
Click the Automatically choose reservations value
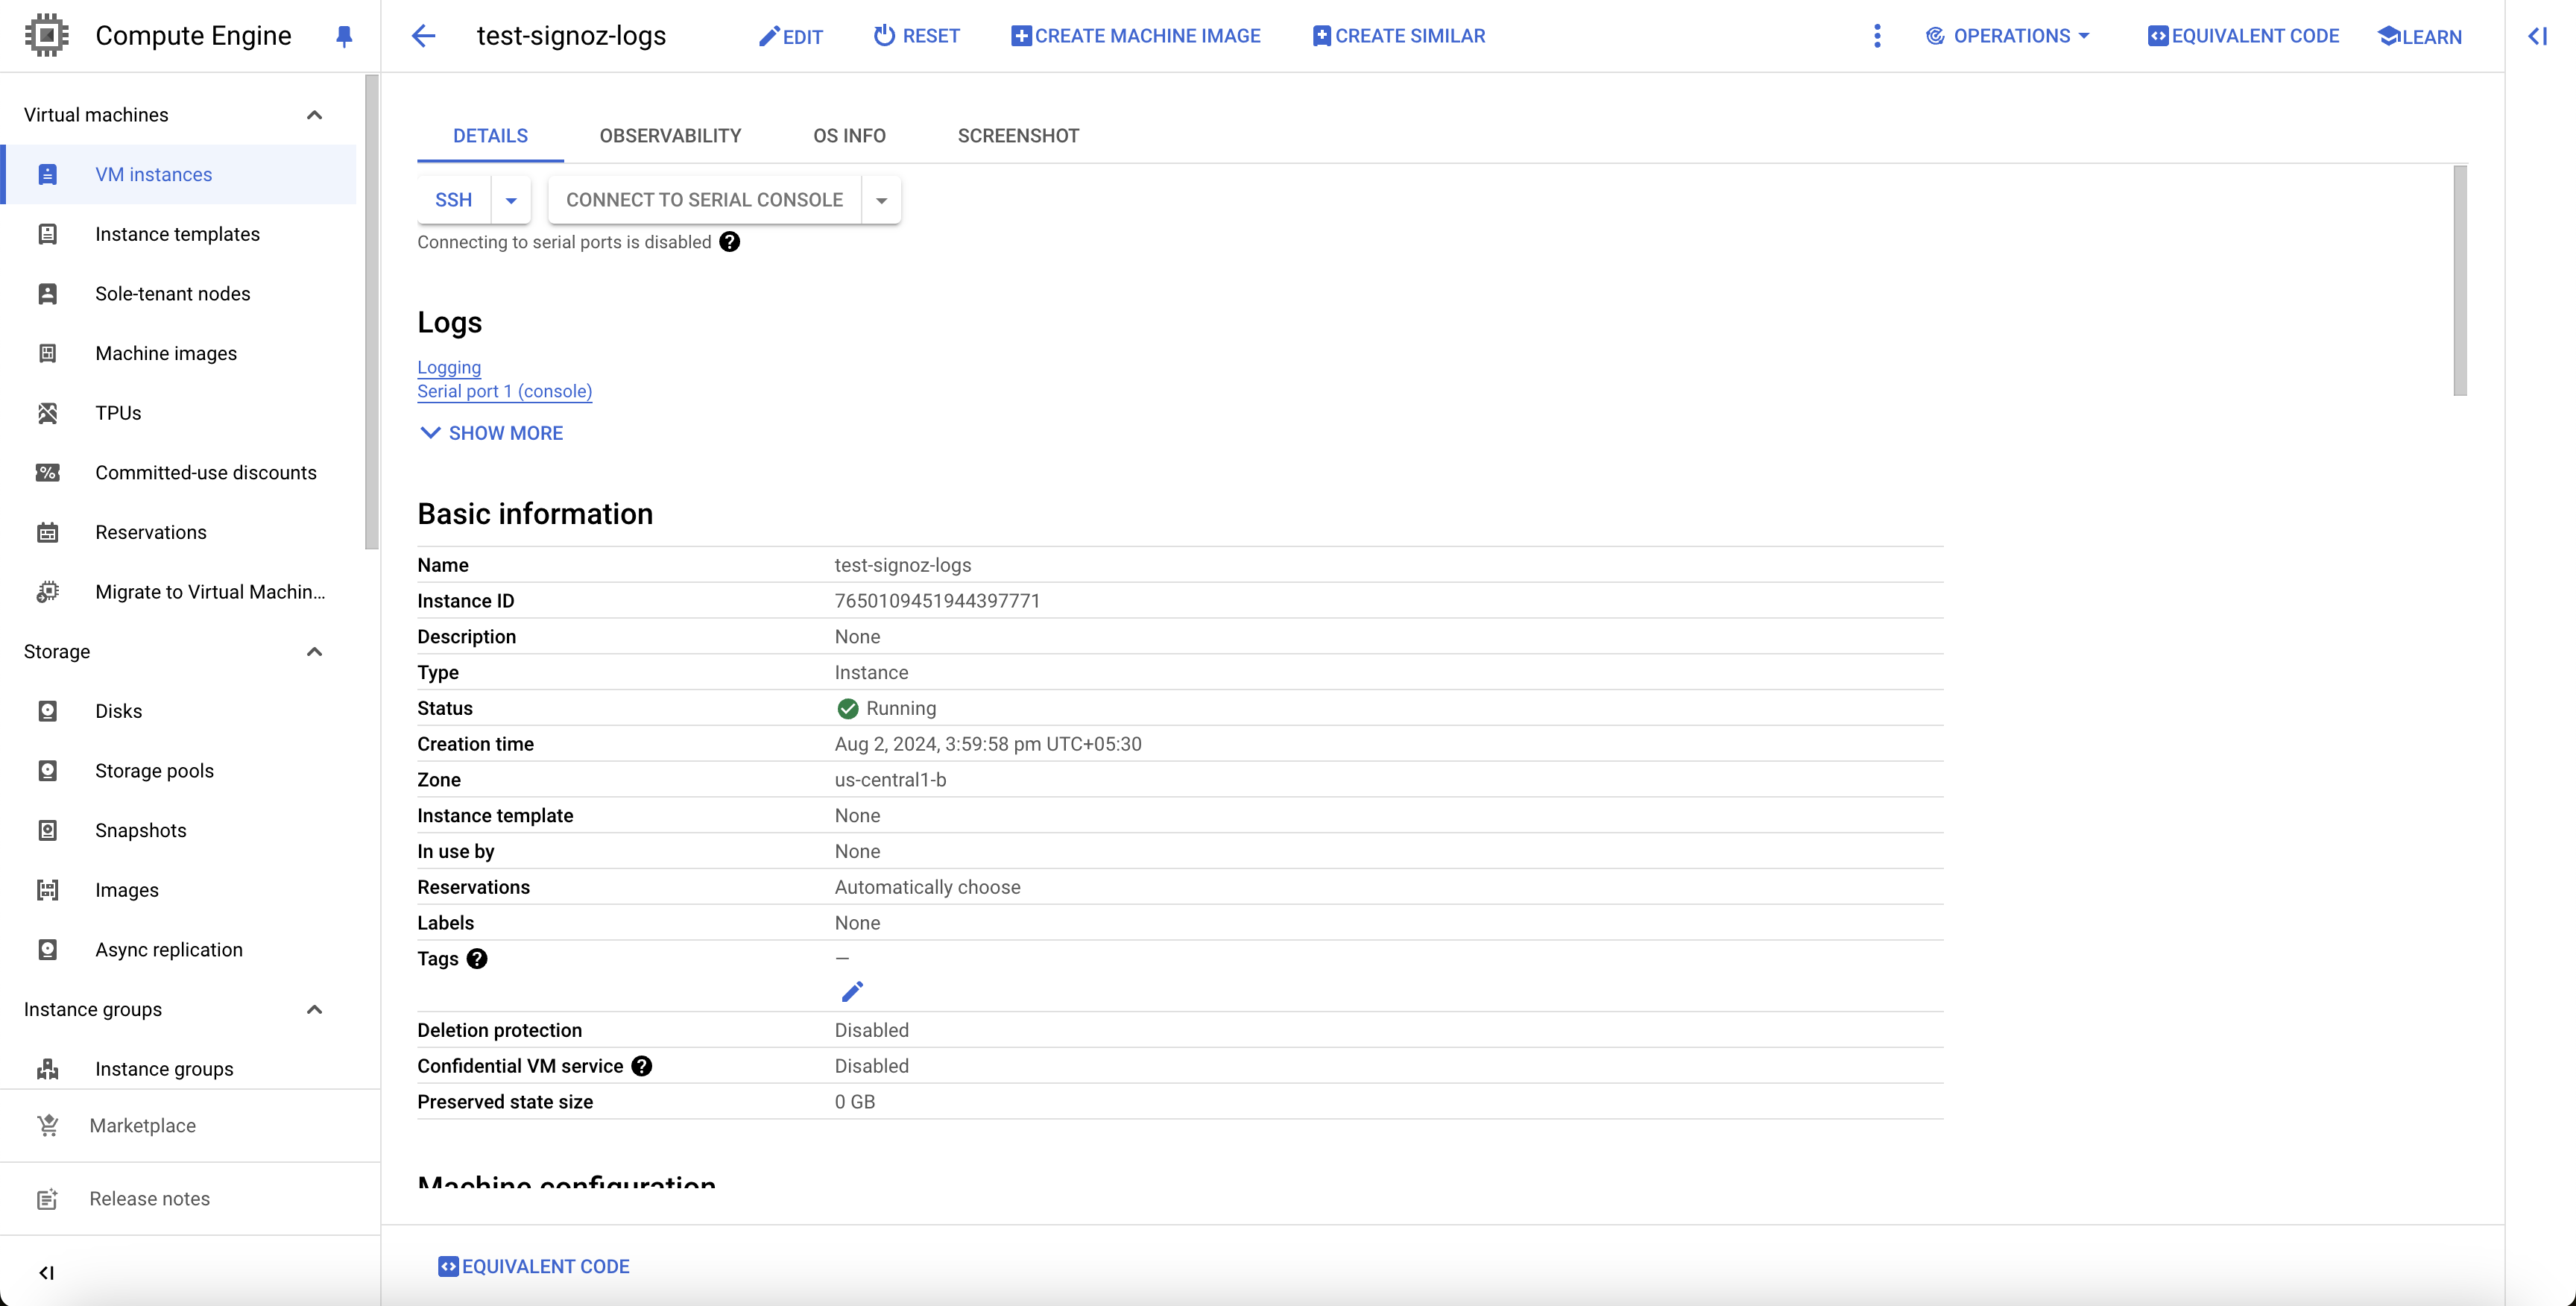coord(927,887)
